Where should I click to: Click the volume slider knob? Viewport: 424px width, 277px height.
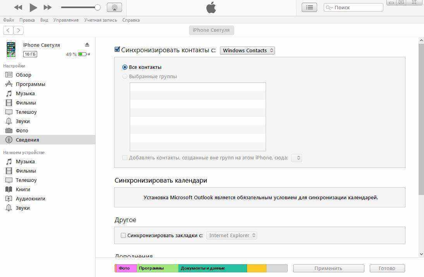(x=98, y=7)
